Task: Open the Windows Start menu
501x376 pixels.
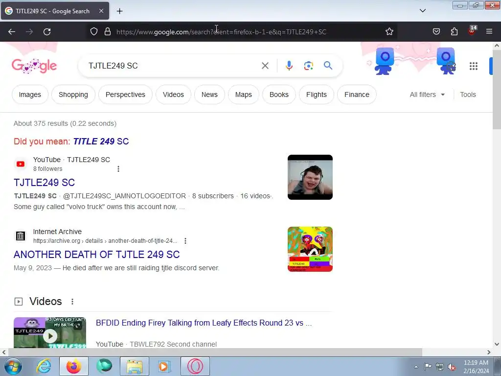Action: click(13, 366)
